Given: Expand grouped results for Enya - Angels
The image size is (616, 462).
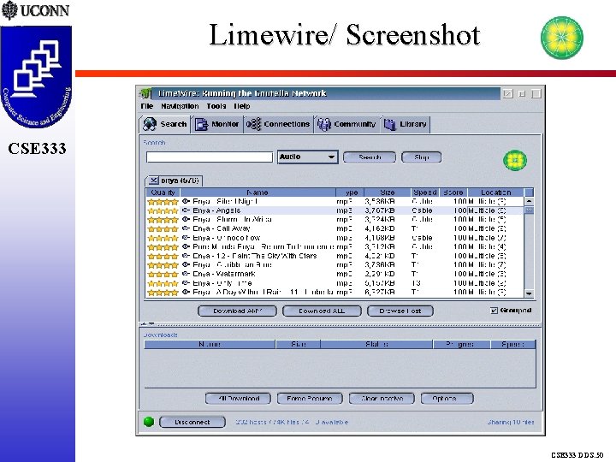Looking at the screenshot, I should tap(187, 210).
